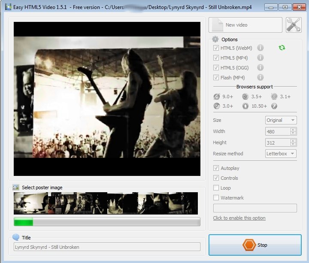This screenshot has width=309, height=263.
Task: Toggle the HTML5 (MP4) checkbox
Action: coord(216,58)
